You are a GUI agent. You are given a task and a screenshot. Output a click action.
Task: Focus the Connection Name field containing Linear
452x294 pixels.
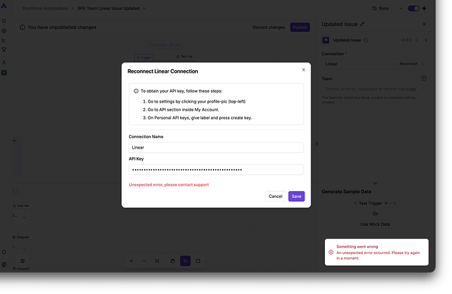click(x=216, y=147)
